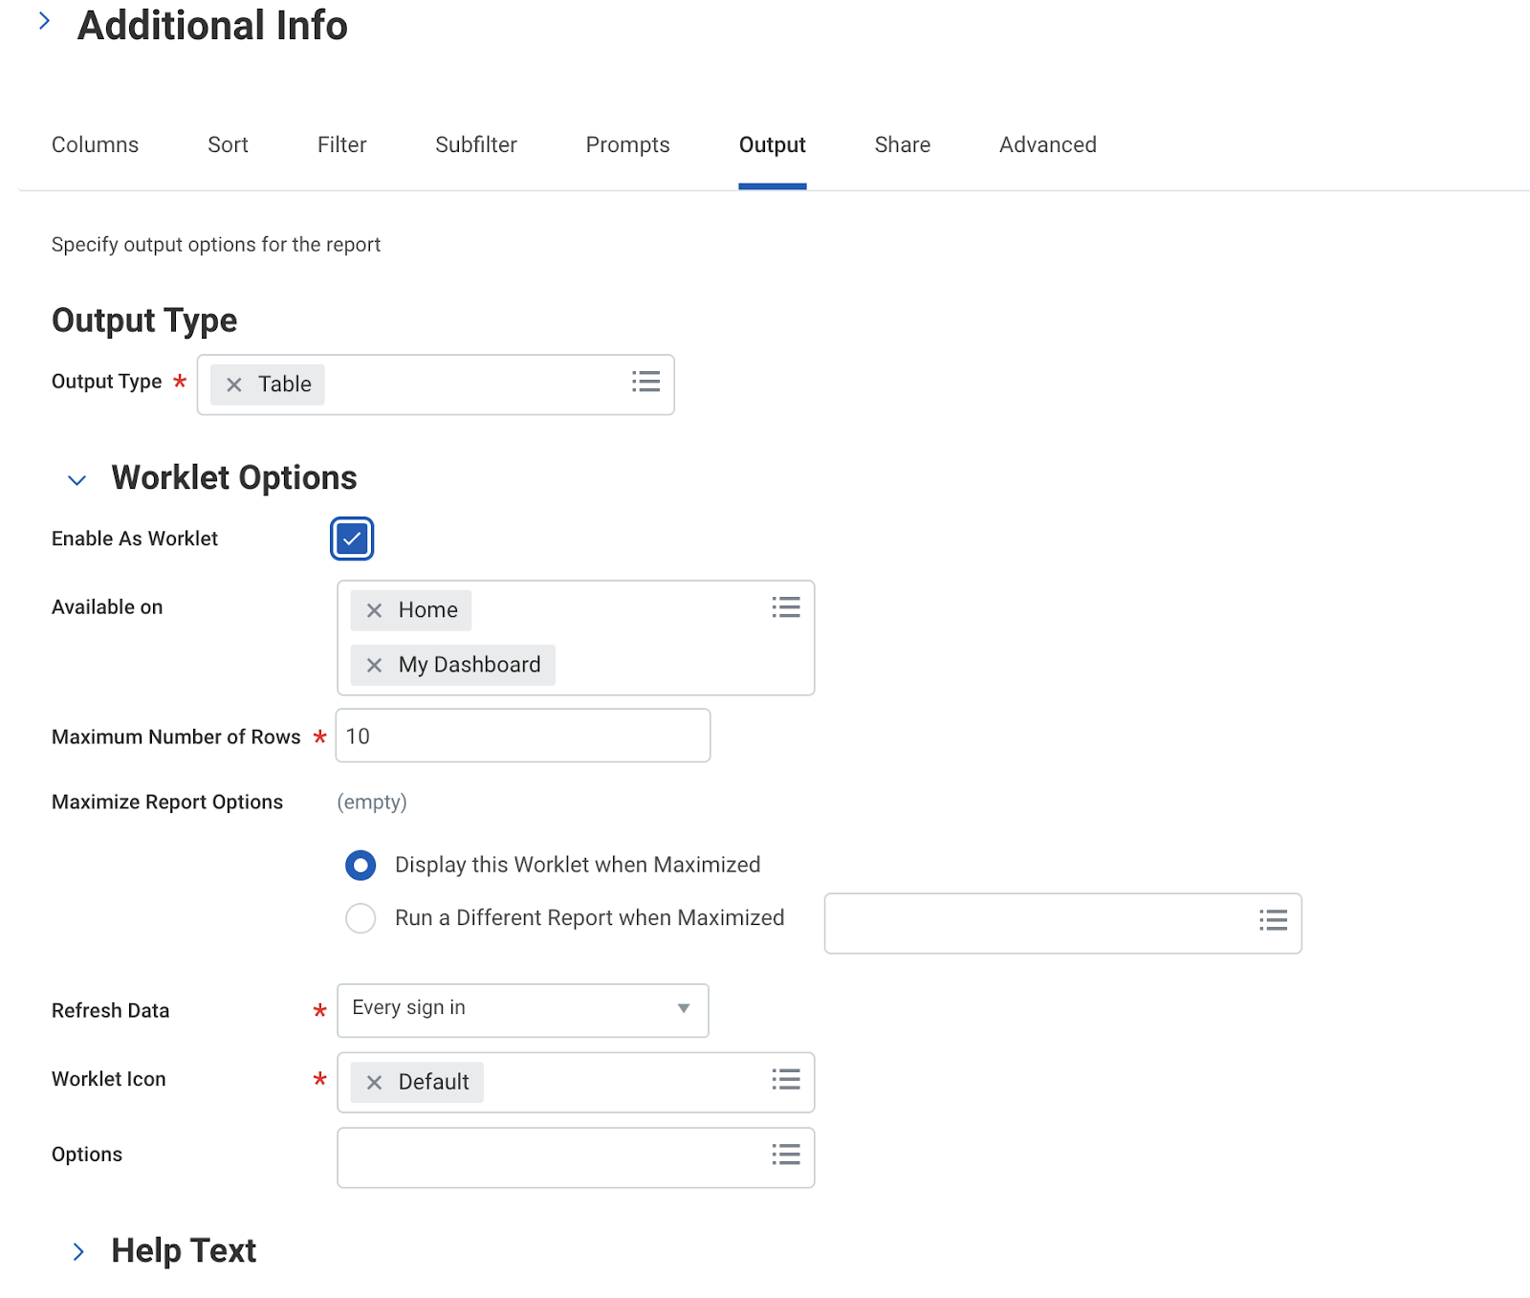The height and width of the screenshot is (1298, 1530).
Task: Open the Available on selection list icon
Action: (x=786, y=606)
